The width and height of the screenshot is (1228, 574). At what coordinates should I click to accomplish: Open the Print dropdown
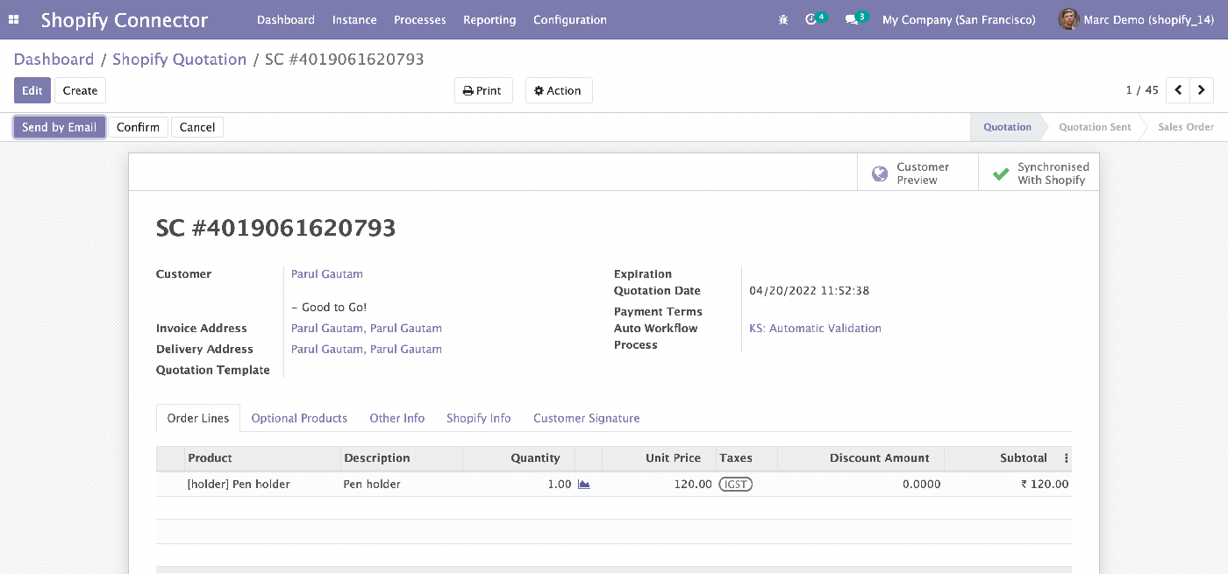(x=483, y=90)
